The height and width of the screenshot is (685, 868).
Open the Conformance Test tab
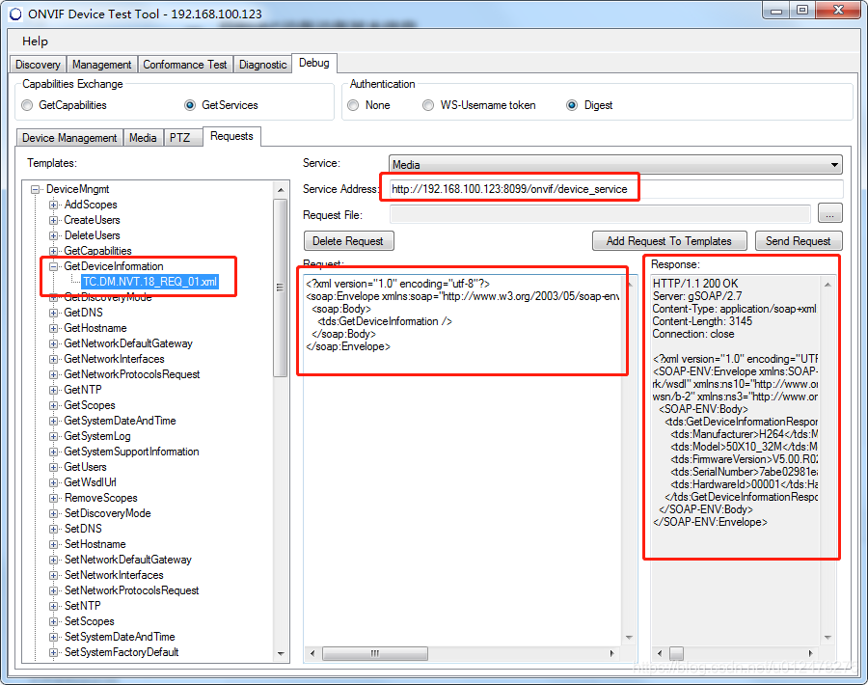coord(185,65)
